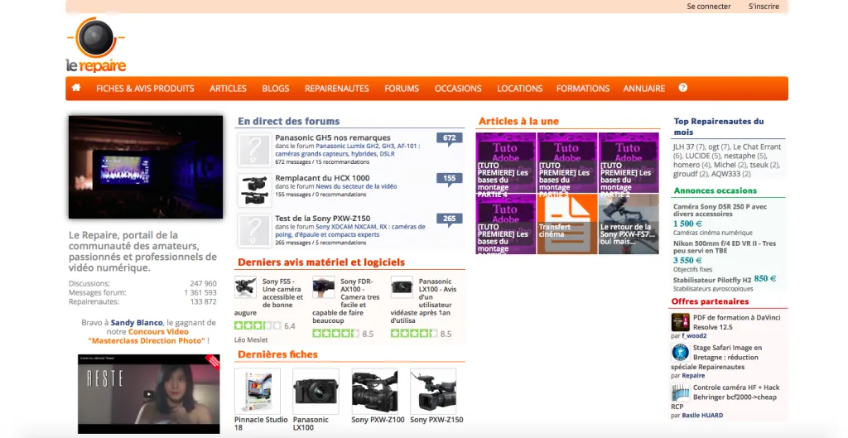Open Sony XDCAM NXCAM, RX forum link

(x=350, y=230)
